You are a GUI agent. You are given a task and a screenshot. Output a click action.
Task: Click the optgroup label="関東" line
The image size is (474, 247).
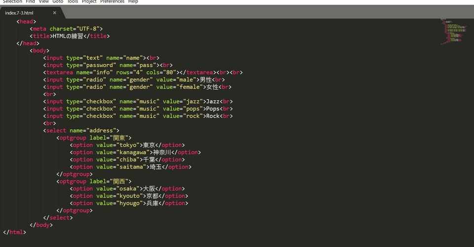(x=94, y=138)
